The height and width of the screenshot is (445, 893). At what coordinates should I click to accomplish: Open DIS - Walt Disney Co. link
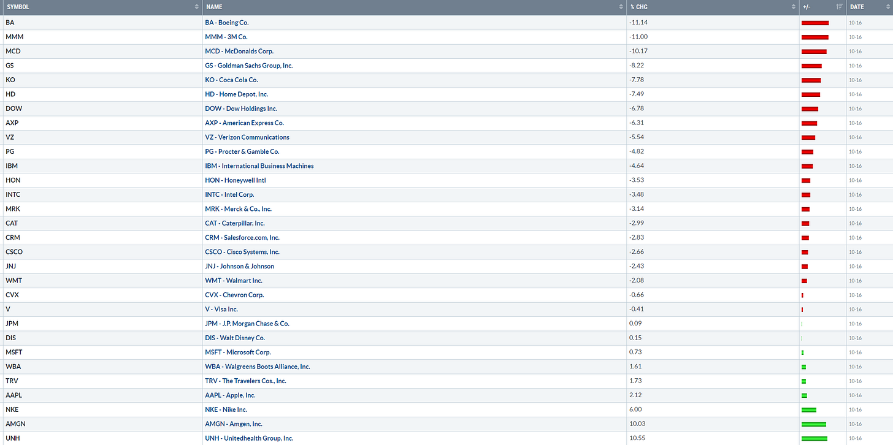(235, 338)
